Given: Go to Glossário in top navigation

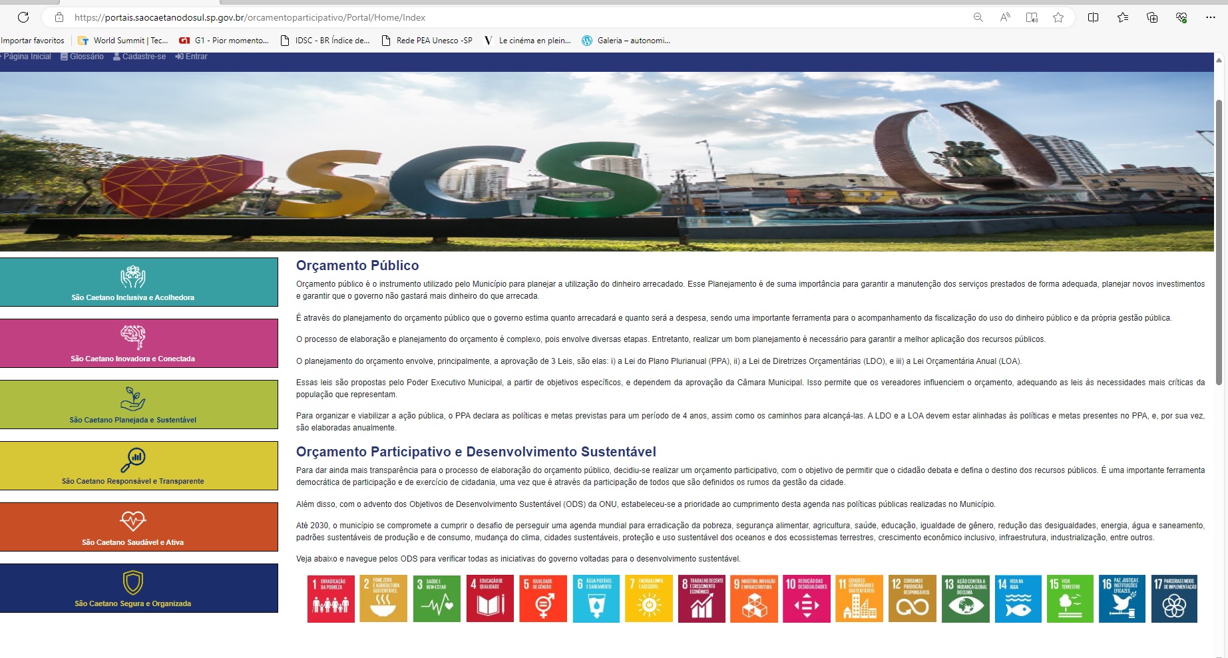Looking at the screenshot, I should pos(83,57).
